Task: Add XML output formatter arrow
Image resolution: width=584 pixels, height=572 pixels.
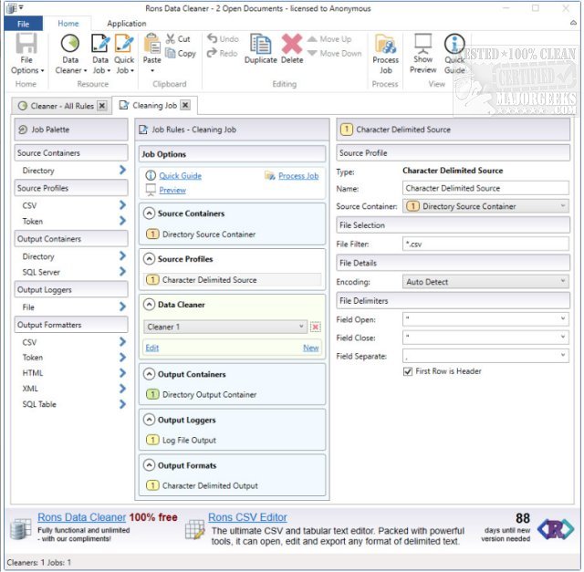Action: pos(122,389)
